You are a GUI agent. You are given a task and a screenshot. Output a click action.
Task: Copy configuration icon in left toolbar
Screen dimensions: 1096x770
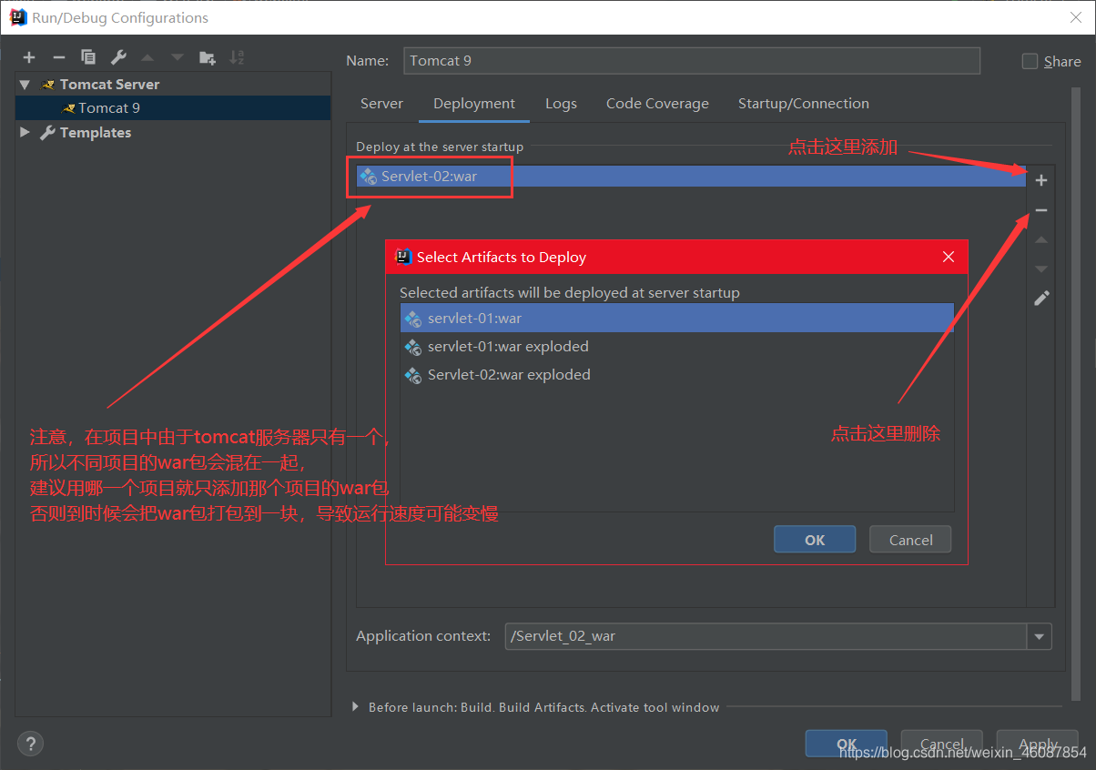88,57
